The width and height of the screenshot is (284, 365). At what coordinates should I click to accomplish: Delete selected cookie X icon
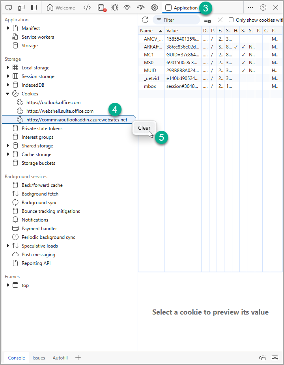click(220, 20)
